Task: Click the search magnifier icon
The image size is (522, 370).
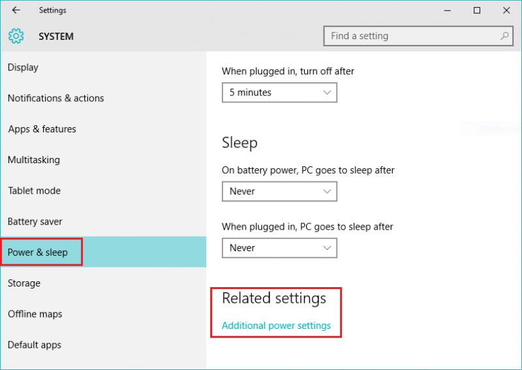Action: click(x=504, y=36)
